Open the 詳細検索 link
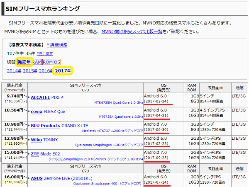This screenshot has width=249, height=187. [59, 45]
